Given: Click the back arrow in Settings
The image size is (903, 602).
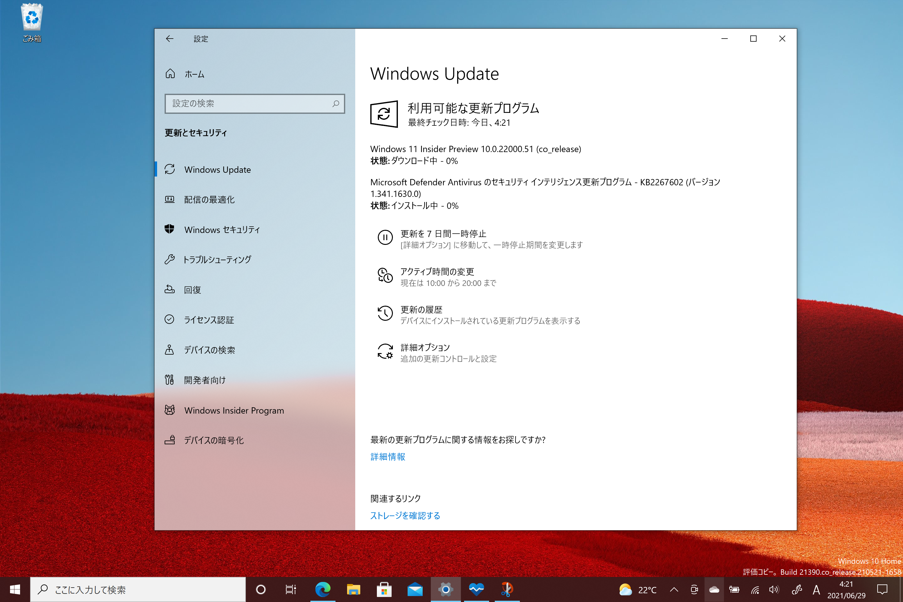Looking at the screenshot, I should [170, 39].
